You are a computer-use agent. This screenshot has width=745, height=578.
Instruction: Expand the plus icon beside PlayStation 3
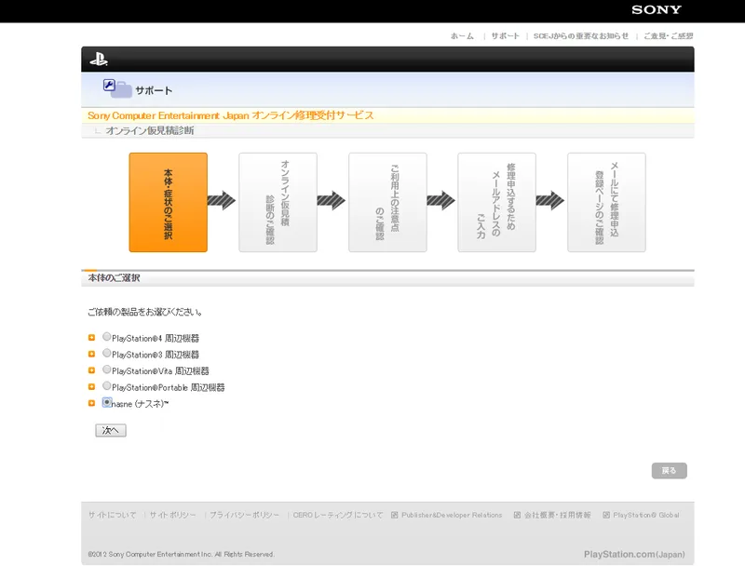(91, 355)
